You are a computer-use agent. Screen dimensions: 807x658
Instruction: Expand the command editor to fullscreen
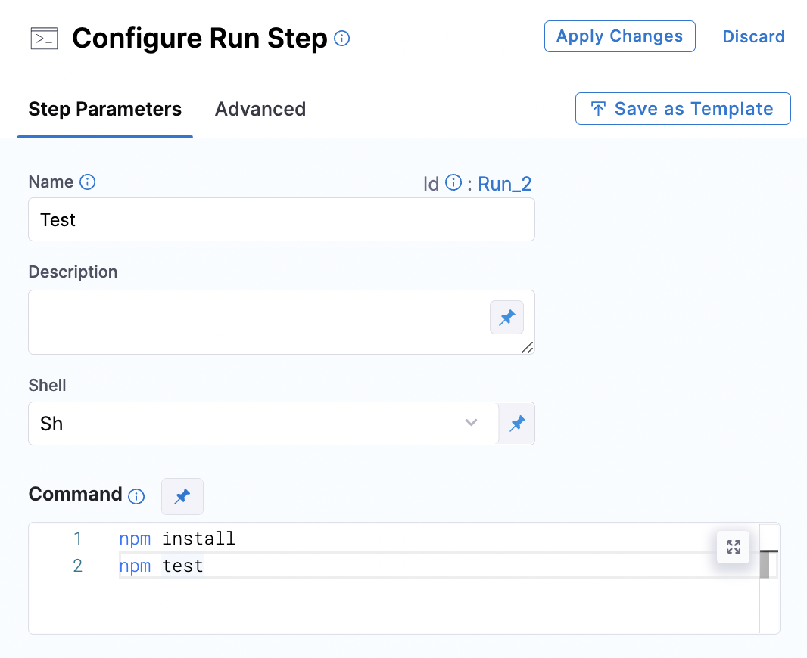pos(734,547)
